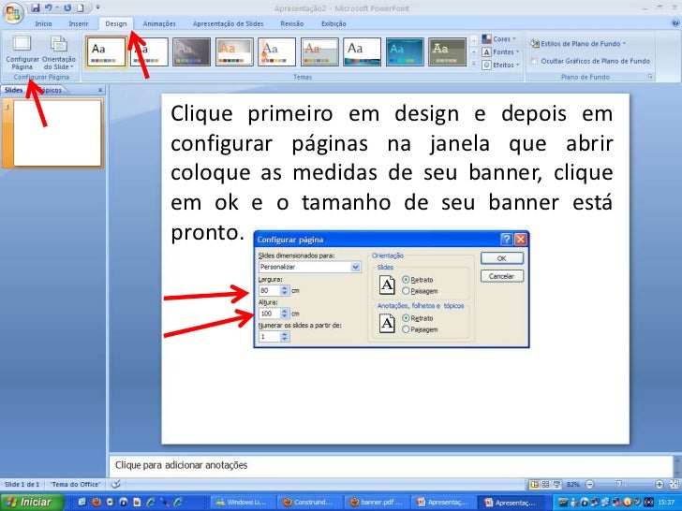Click the spell check icon in status bar
682x511 pixels.
(x=115, y=484)
